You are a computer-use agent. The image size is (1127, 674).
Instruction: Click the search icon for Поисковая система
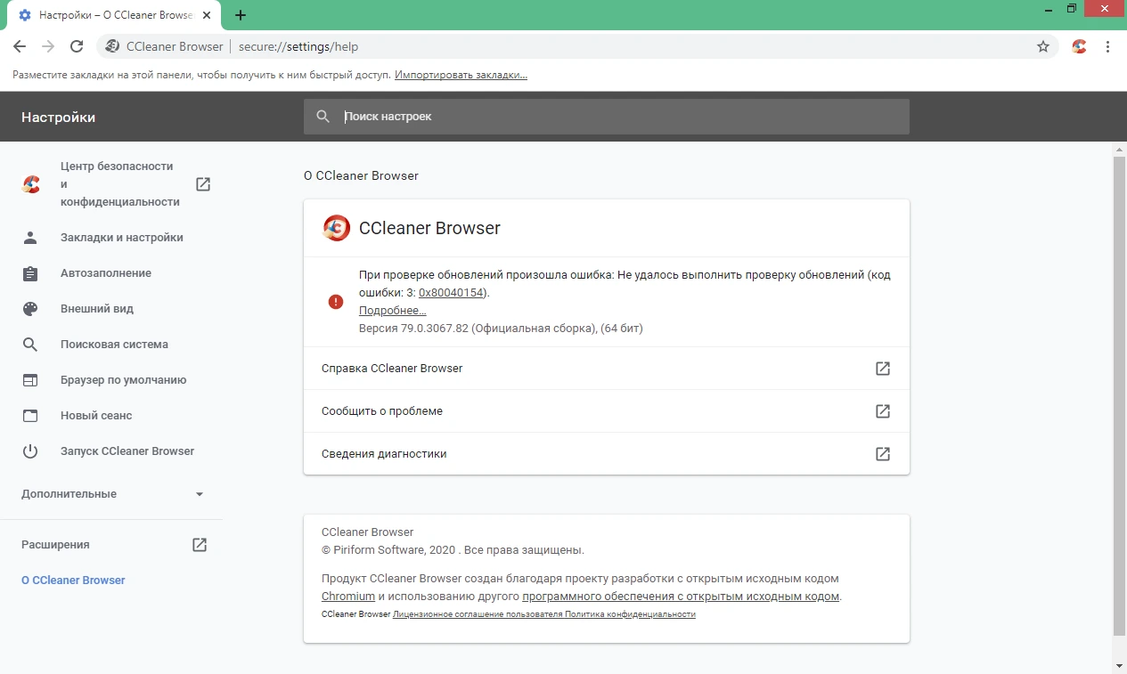[x=30, y=345]
